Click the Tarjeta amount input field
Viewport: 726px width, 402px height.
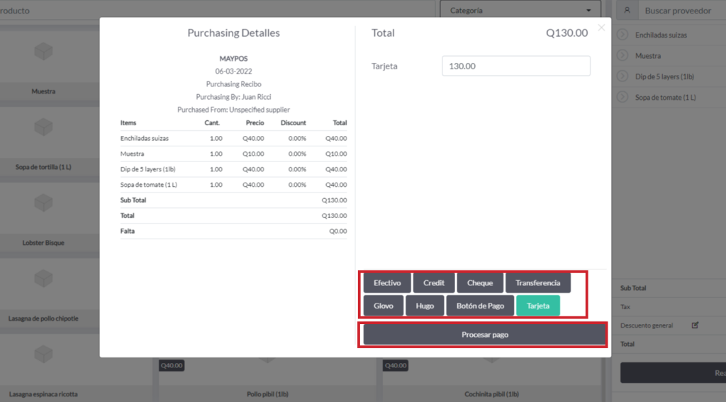point(515,66)
